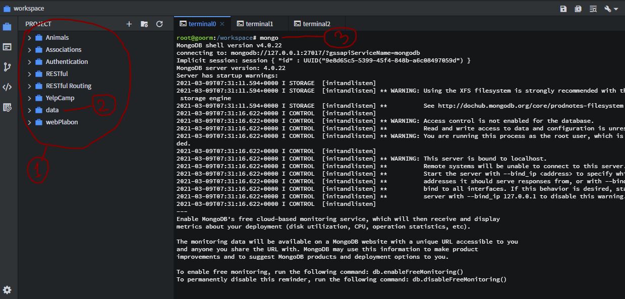Select the Associations folder name
Screen dimensions: 625x299
point(64,50)
